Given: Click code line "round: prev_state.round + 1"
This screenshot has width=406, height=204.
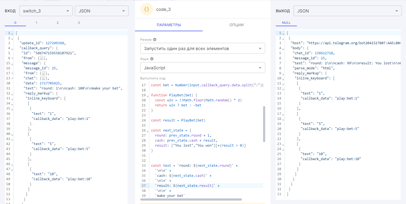Looking at the screenshot, I should click(x=183, y=135).
